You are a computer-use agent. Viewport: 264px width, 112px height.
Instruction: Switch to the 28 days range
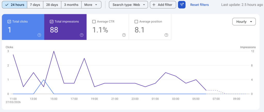coord(52,5)
